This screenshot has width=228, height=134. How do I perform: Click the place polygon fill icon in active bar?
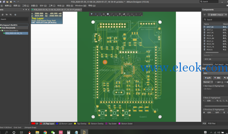pos(124,14)
